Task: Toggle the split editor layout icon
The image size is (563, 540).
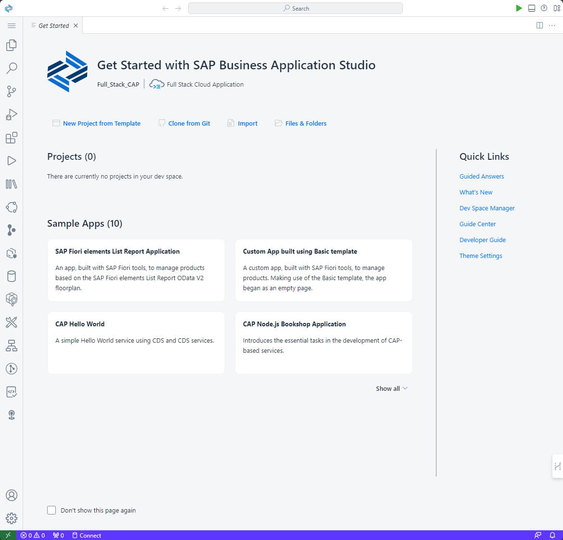Action: tap(539, 25)
